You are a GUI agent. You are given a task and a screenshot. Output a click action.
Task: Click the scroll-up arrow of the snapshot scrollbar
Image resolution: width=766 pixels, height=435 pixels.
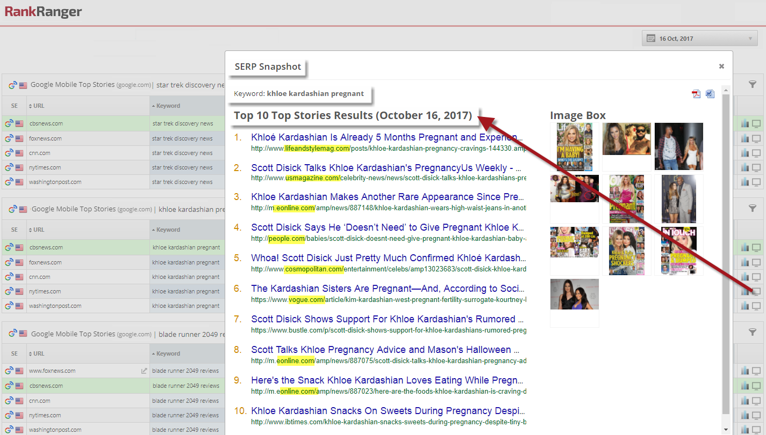pos(726,89)
